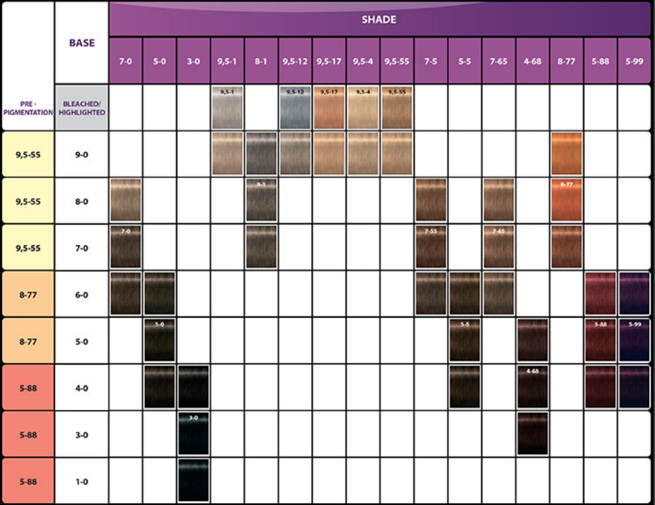Image resolution: width=655 pixels, height=505 pixels.
Task: Choose the 7-65 swatch in base 7-0 row
Action: (x=498, y=247)
